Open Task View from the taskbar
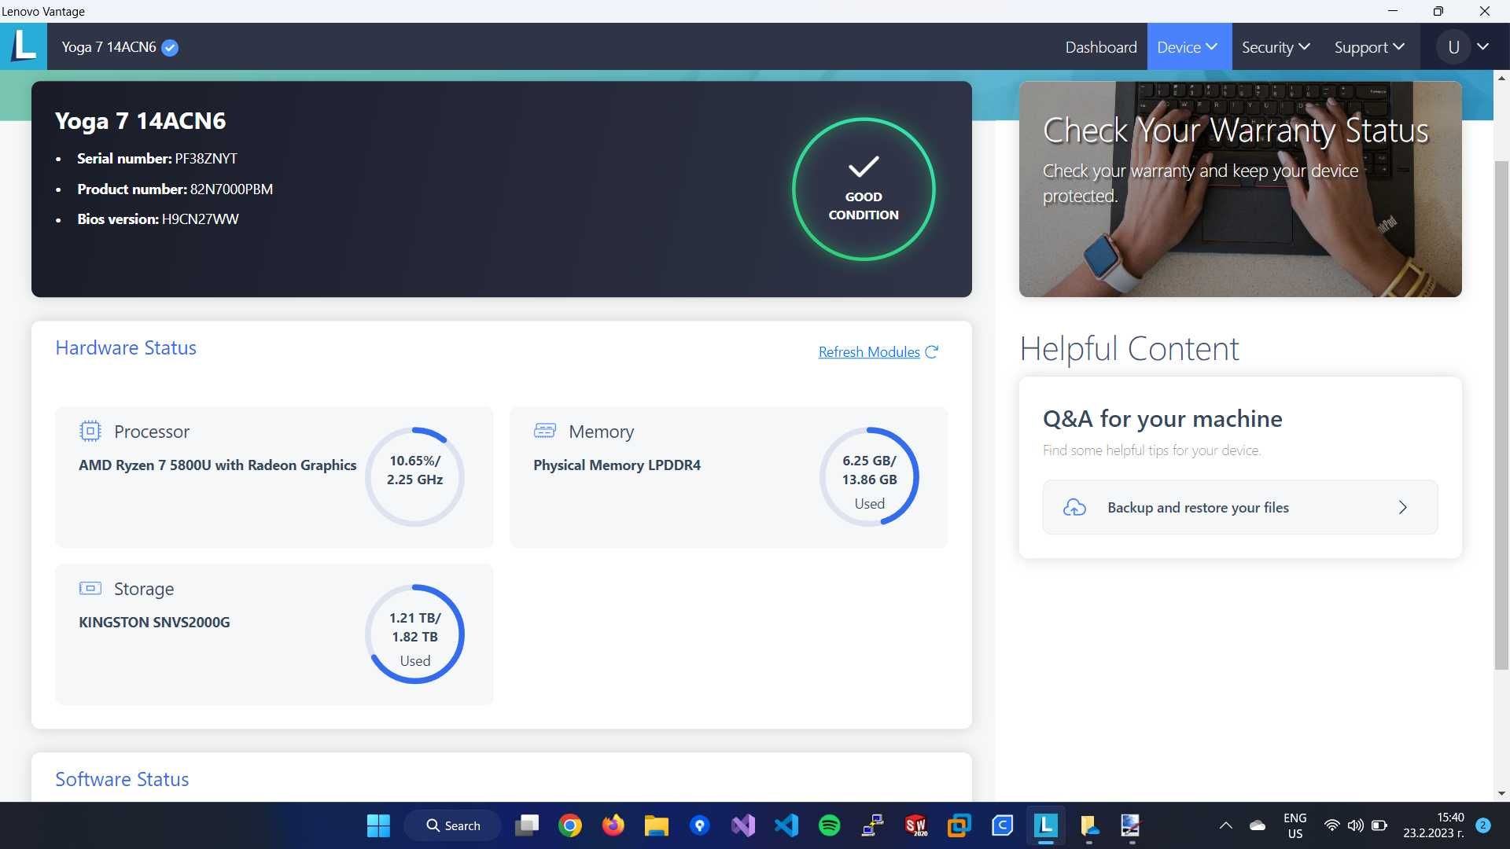The width and height of the screenshot is (1510, 849). tap(527, 825)
